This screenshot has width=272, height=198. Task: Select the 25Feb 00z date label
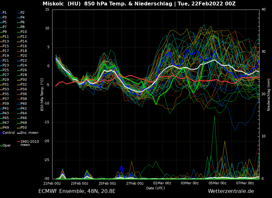point(107,183)
